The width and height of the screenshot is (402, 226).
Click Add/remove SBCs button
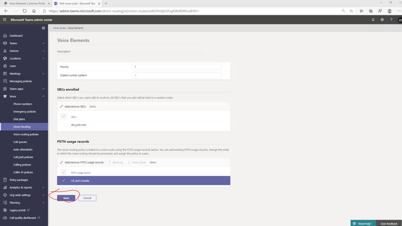tap(73, 107)
